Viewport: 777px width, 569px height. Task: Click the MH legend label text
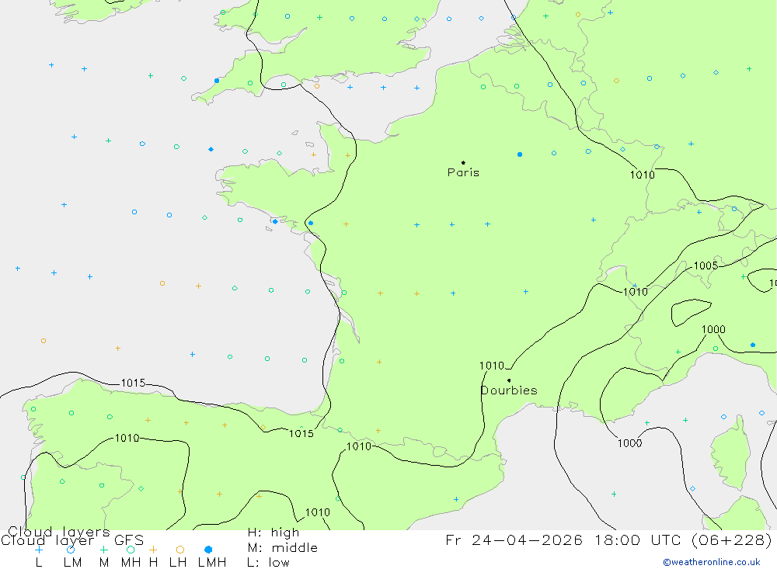pos(131,563)
